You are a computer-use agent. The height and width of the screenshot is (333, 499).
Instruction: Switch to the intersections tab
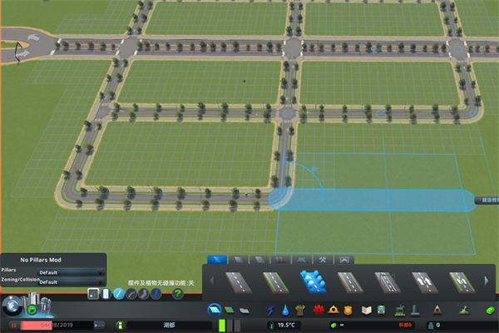(301, 260)
